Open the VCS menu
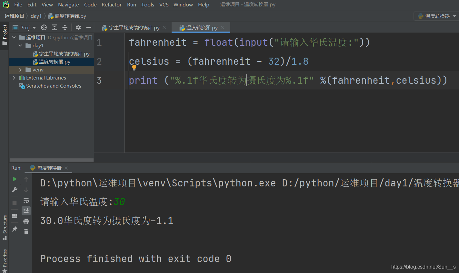 point(164,5)
